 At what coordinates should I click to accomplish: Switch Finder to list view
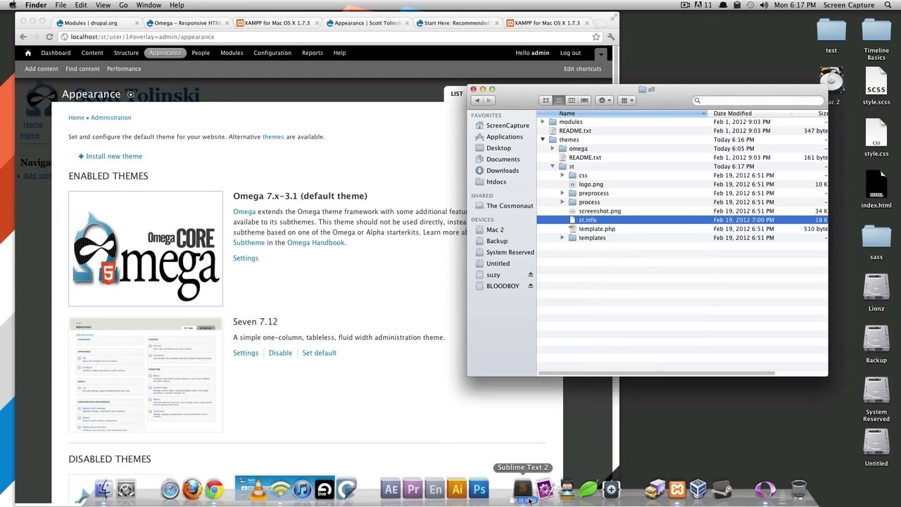[558, 100]
